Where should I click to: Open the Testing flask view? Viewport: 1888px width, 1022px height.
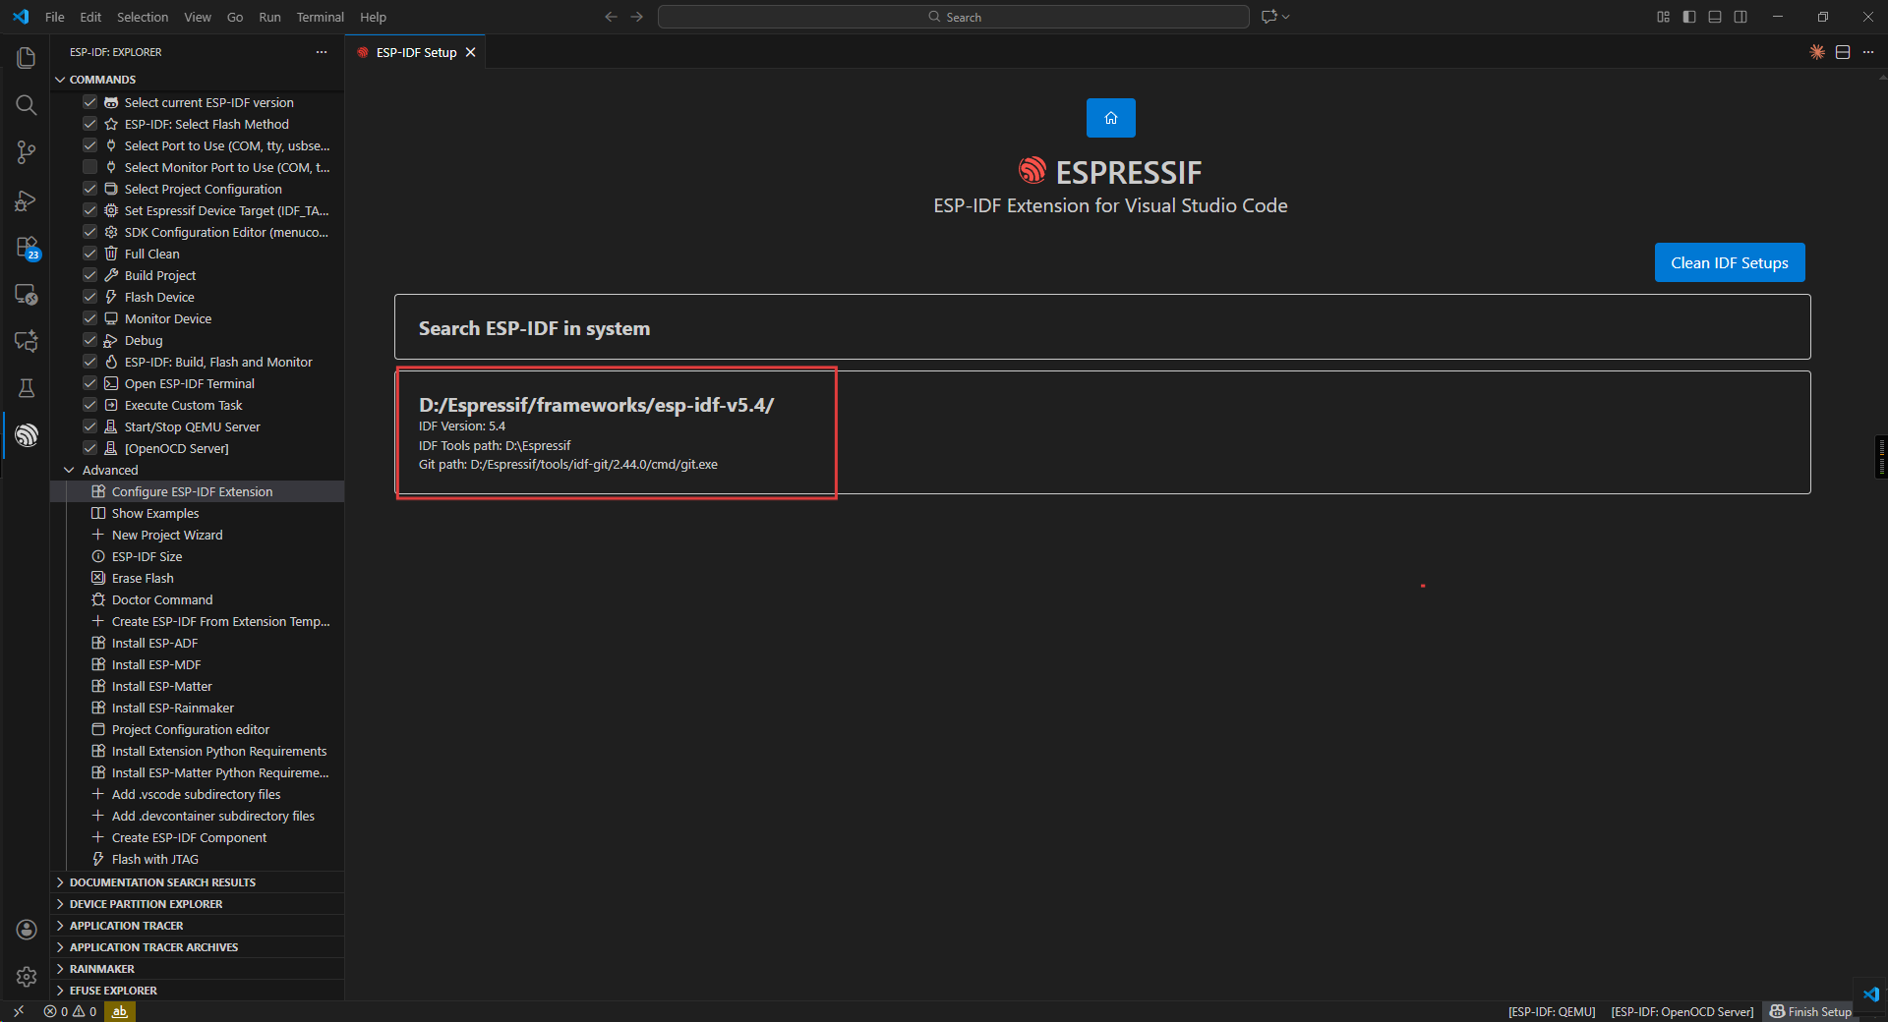click(27, 388)
